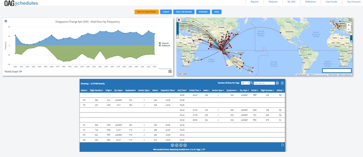The height and width of the screenshot is (157, 363).
Task: Click the 07:30 arrival time cell
Action: pos(195,110)
